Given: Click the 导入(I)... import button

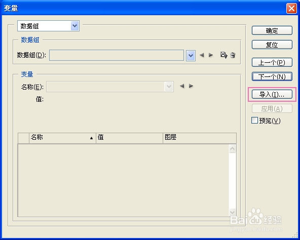Looking at the screenshot, I should point(272,94).
